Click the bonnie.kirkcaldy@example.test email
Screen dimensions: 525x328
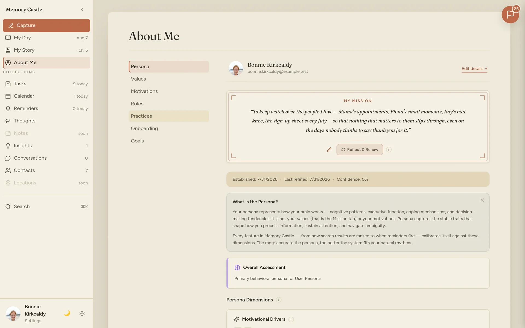(278, 72)
